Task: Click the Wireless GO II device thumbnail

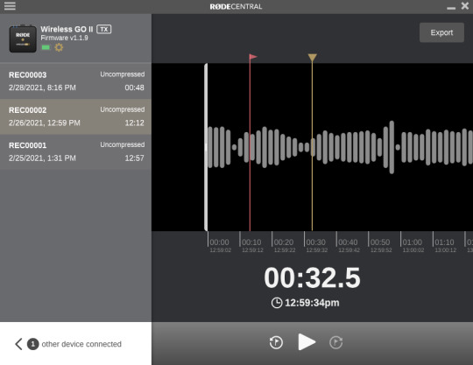Action: click(x=23, y=39)
